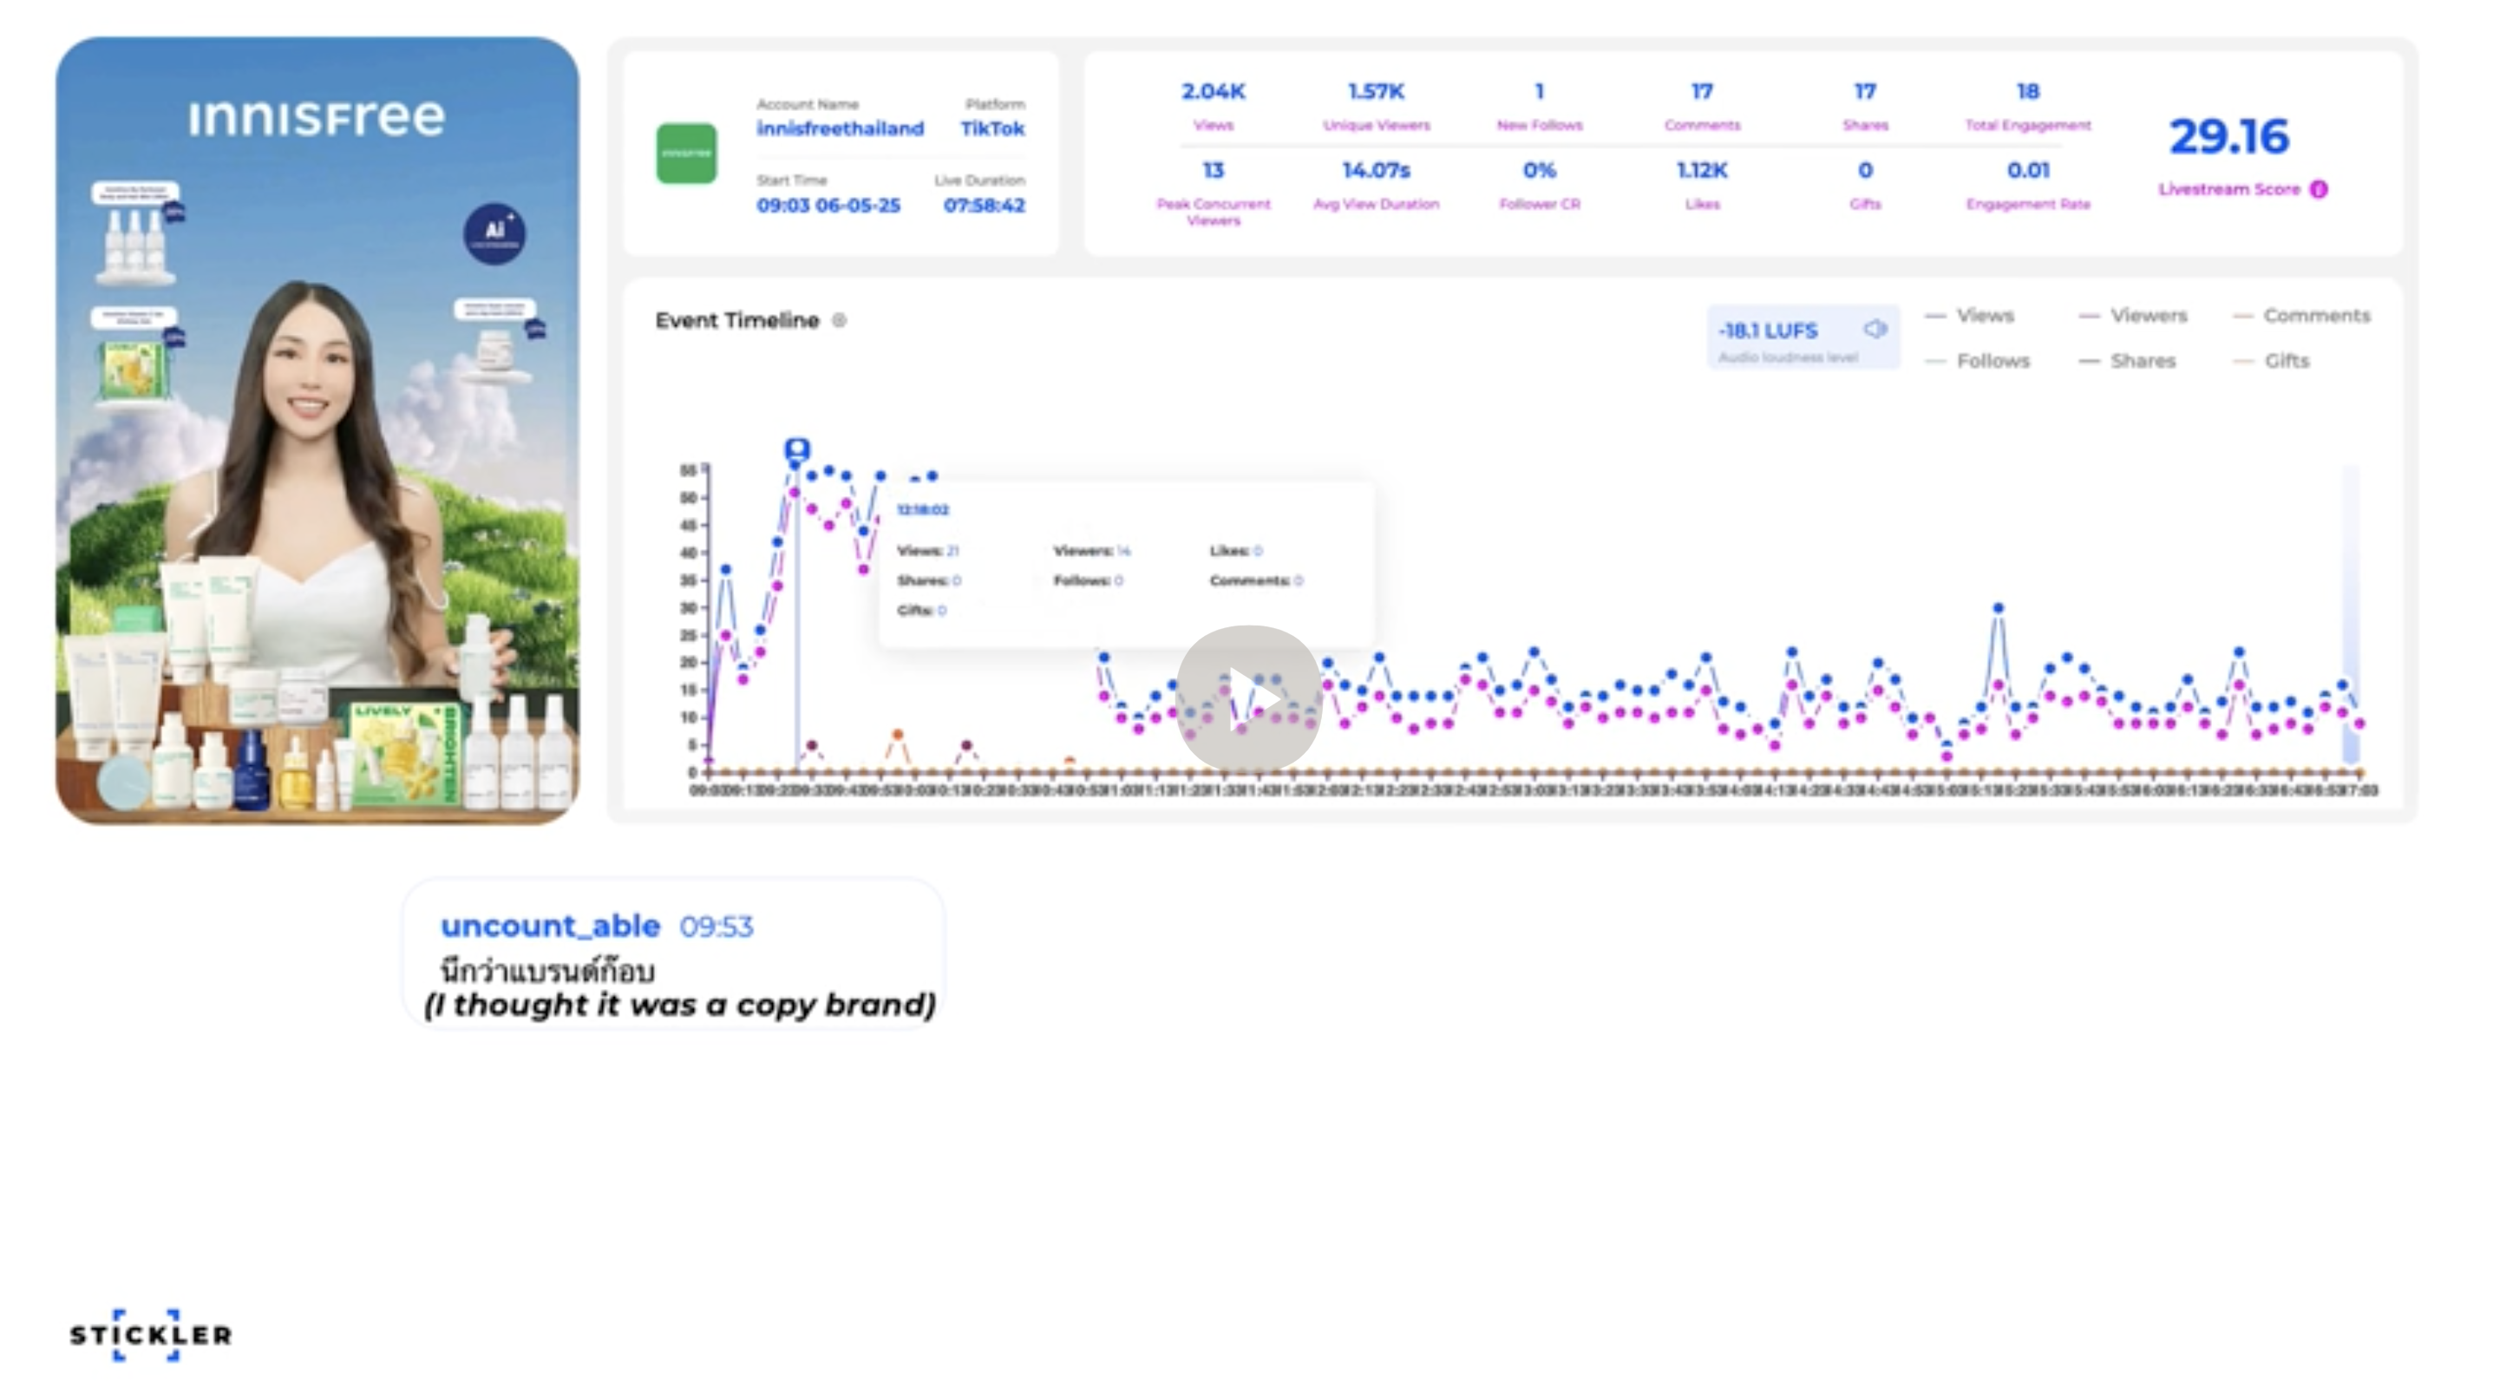Click the peak marker icon on the timeline
The height and width of the screenshot is (1395, 2493).
pos(796,449)
